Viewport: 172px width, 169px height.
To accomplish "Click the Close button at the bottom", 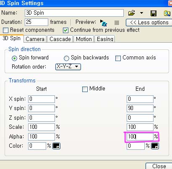I will click(x=159, y=166).
